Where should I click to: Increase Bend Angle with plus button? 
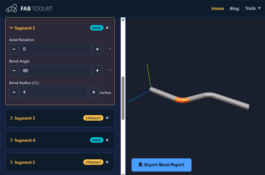click(97, 71)
